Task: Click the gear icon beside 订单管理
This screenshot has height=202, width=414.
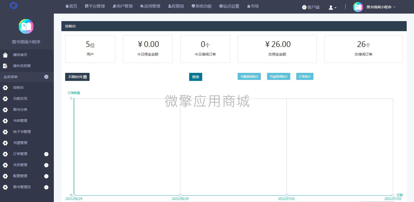Action: (5, 154)
